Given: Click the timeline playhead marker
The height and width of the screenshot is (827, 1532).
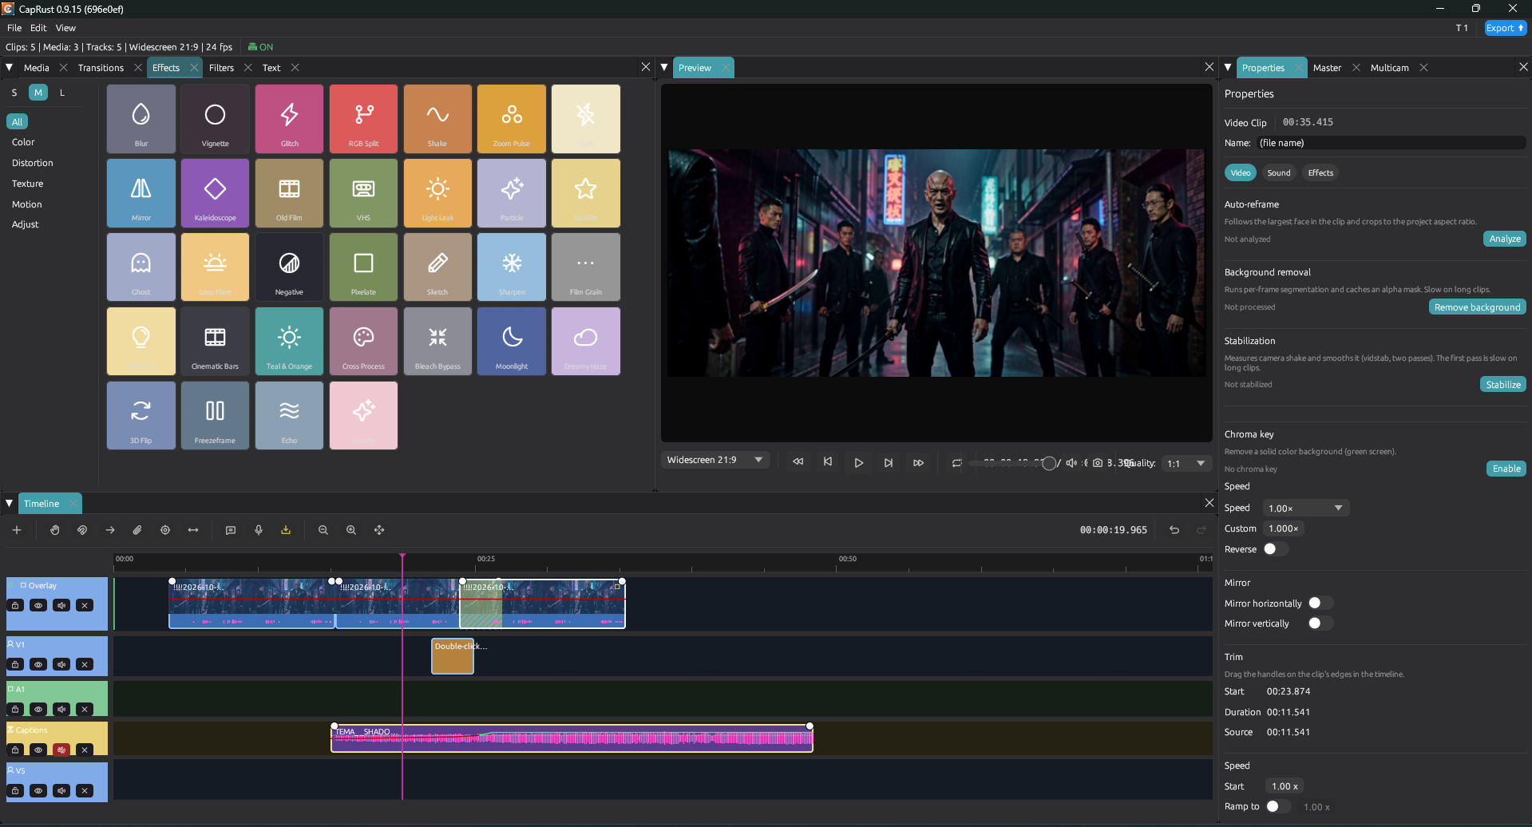Looking at the screenshot, I should [402, 557].
